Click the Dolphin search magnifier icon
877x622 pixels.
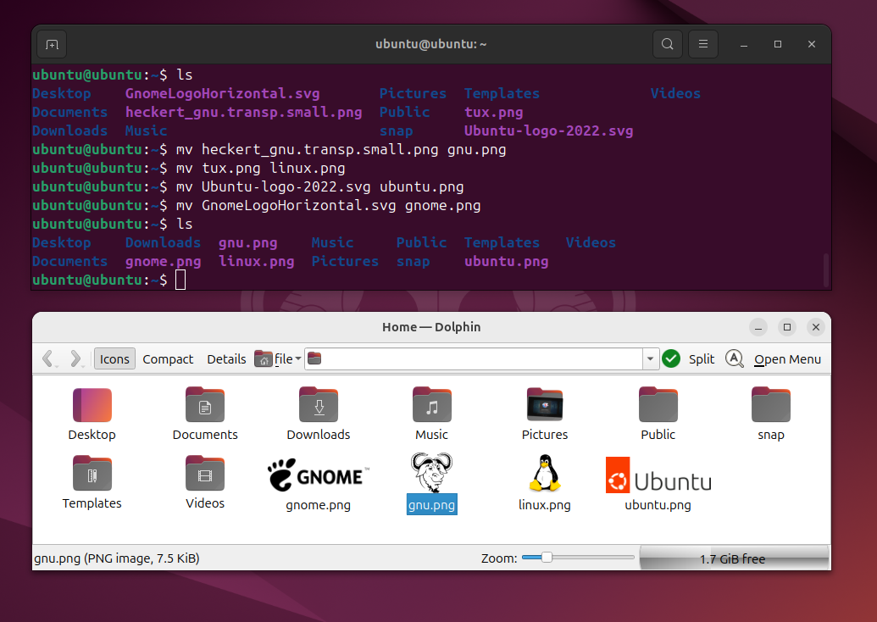pos(735,358)
